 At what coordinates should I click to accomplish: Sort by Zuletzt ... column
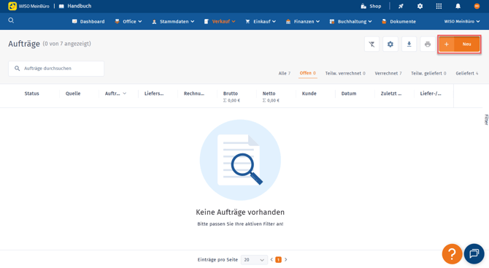[x=391, y=93]
